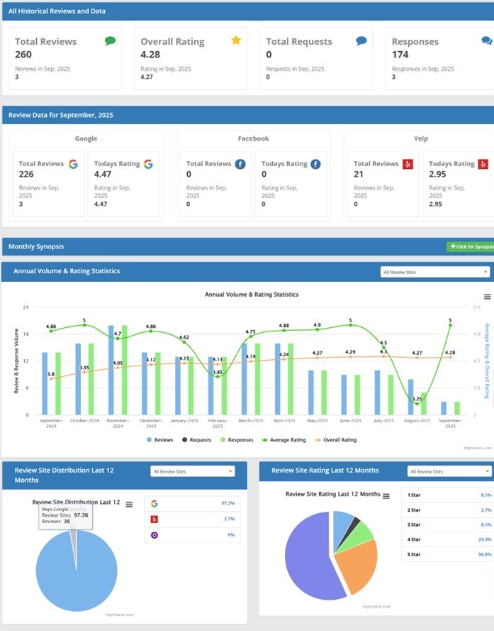Open the Highcharts.com link under annual chart
Image resolution: width=494 pixels, height=631 pixels.
tap(477, 448)
